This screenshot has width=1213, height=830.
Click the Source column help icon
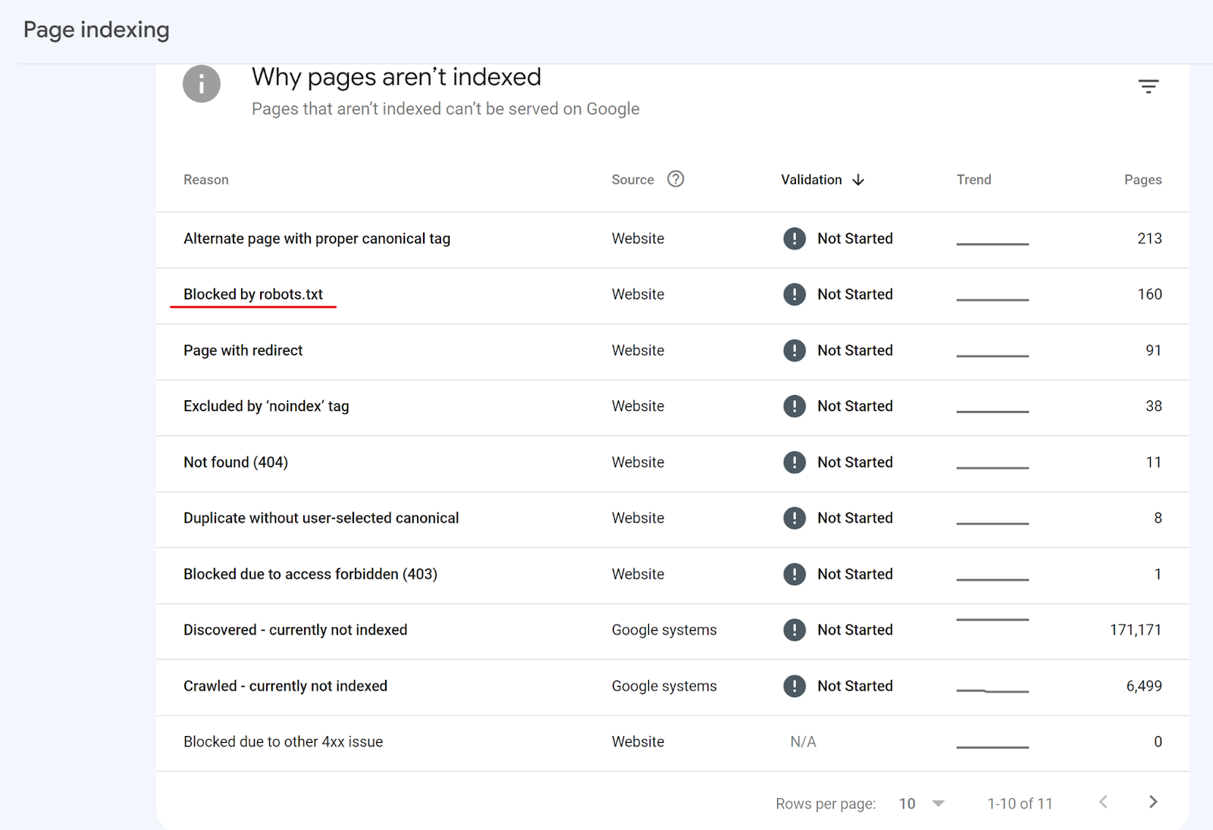coord(675,179)
